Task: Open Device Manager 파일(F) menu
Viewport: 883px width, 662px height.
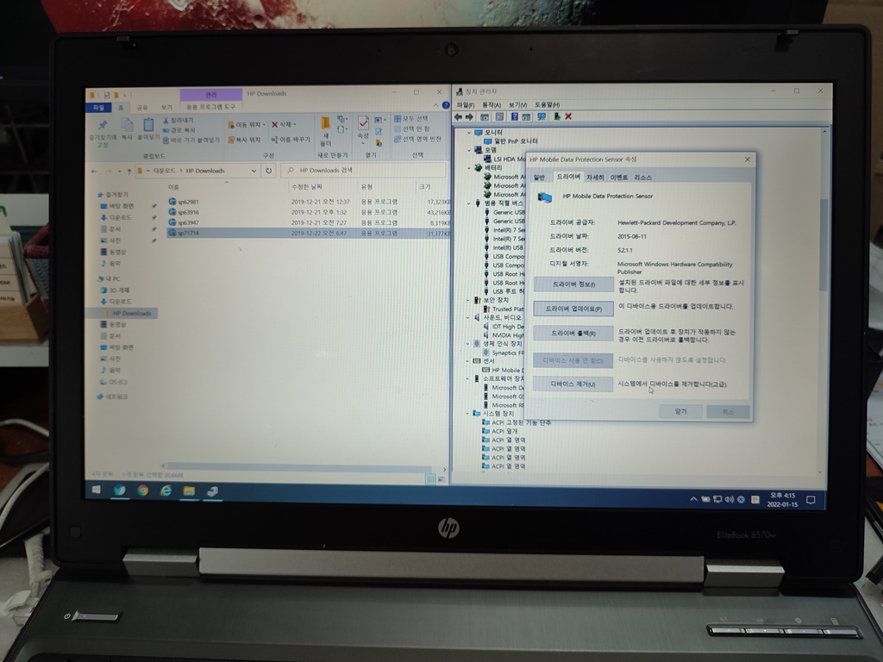Action: 465,104
